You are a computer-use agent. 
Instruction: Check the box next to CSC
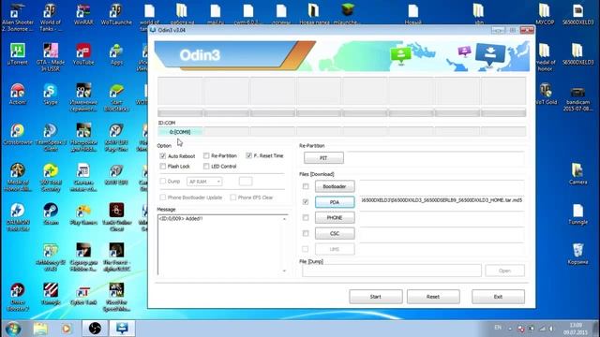(x=306, y=233)
